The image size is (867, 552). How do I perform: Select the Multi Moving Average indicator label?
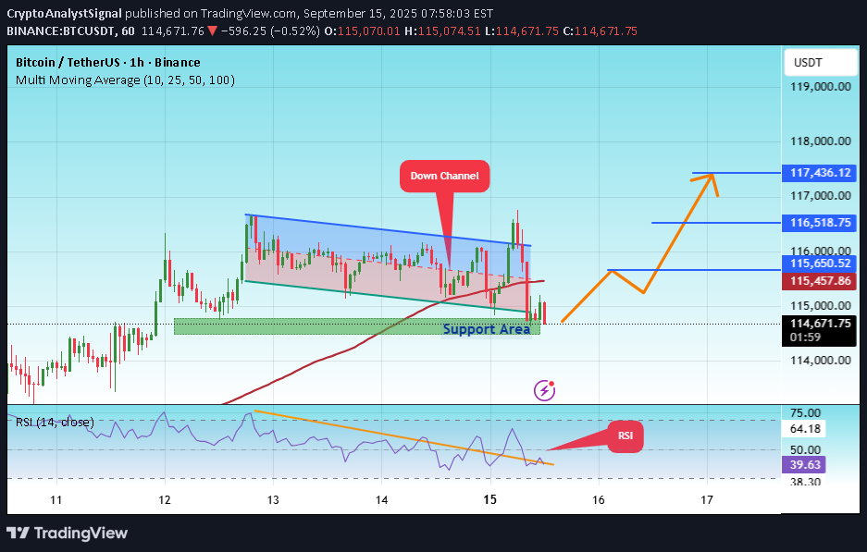point(125,80)
